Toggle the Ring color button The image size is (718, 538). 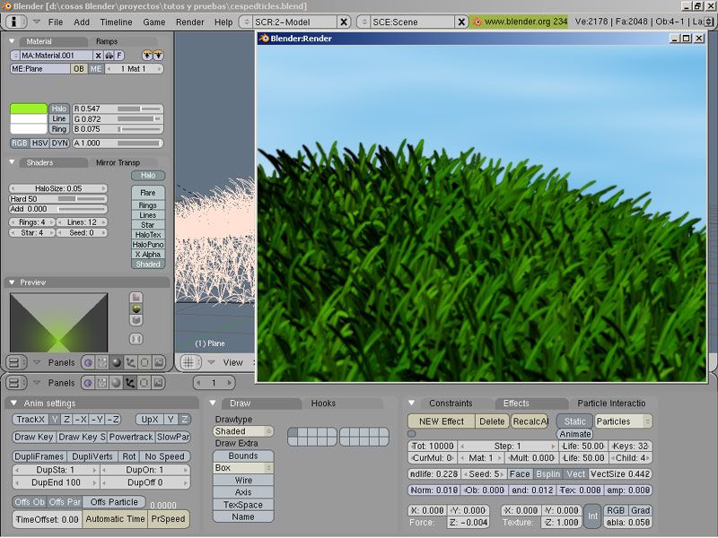click(59, 129)
